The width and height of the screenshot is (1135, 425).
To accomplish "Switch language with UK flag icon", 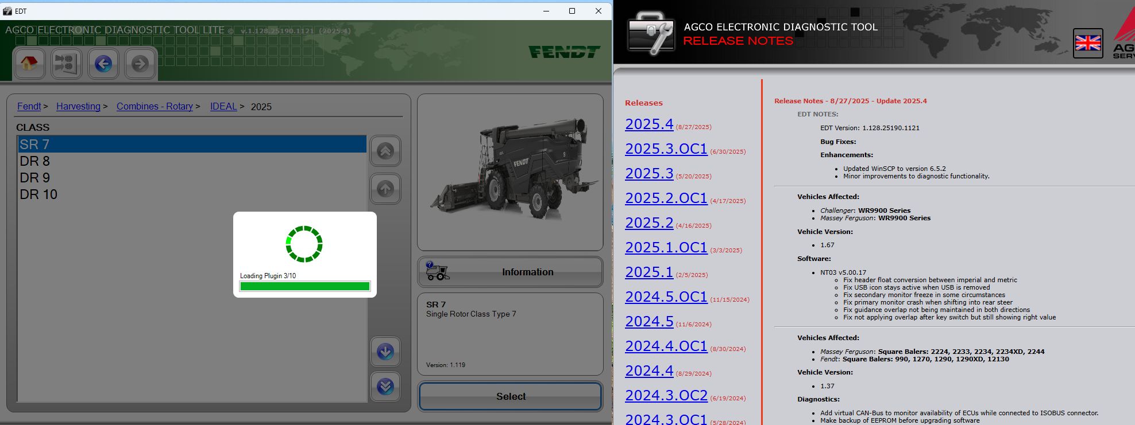I will tap(1088, 43).
